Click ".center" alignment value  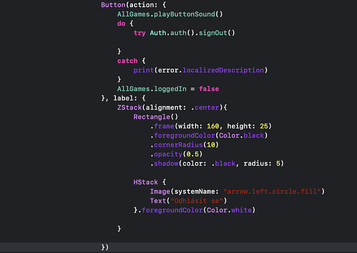click(x=205, y=108)
